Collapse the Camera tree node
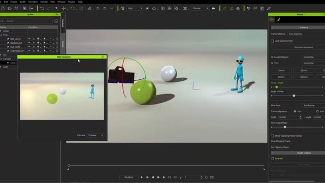The height and width of the screenshot is (183, 325). pos(1,59)
